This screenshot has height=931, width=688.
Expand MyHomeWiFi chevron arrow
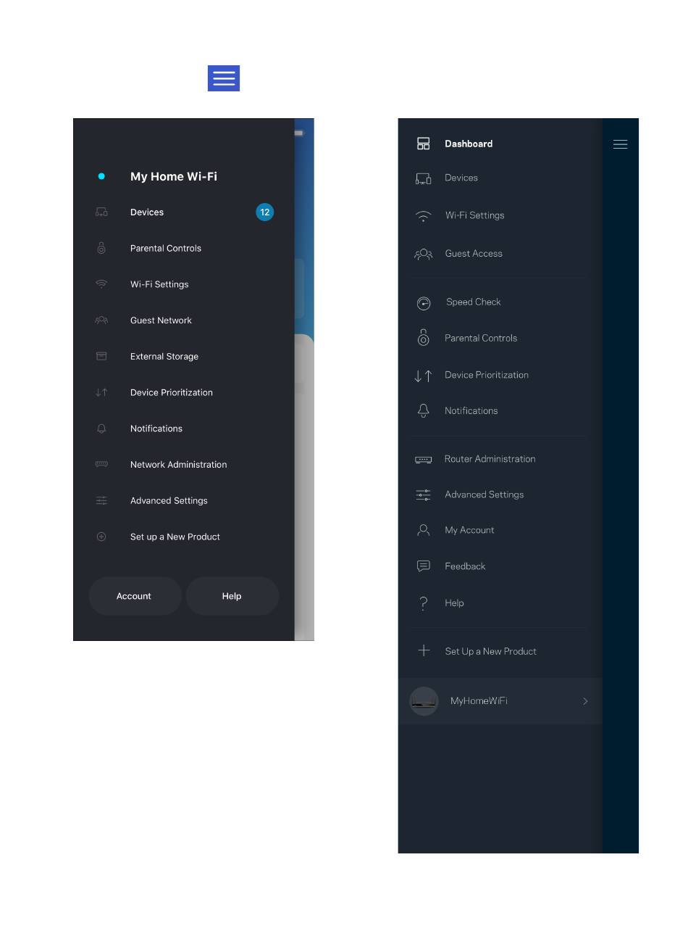click(585, 701)
